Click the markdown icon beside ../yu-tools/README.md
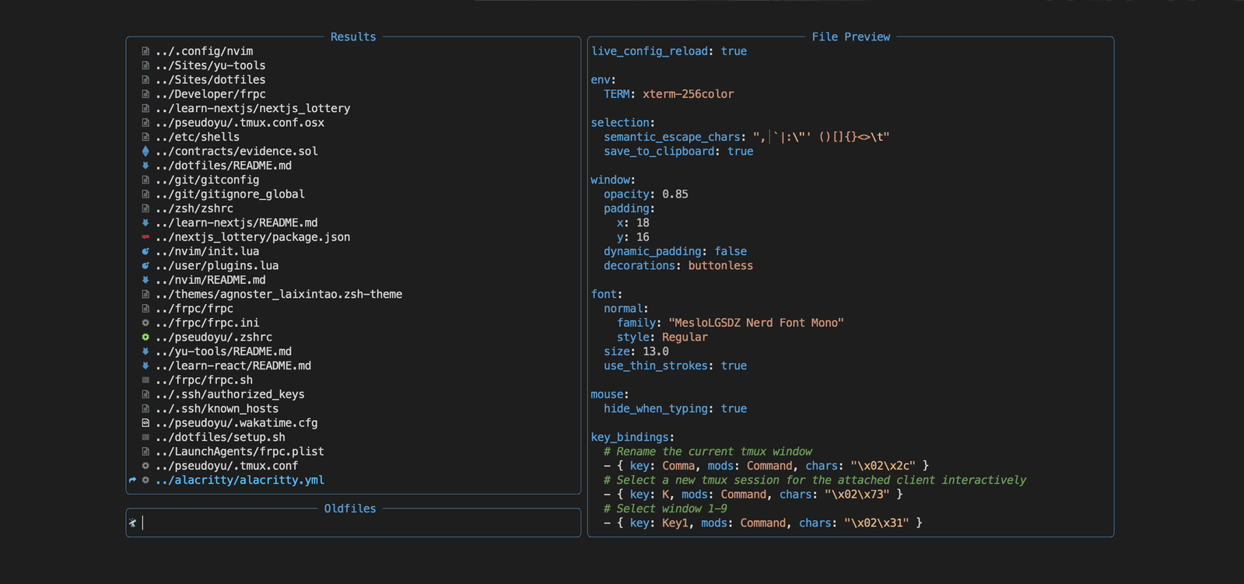1244x584 pixels. [145, 351]
